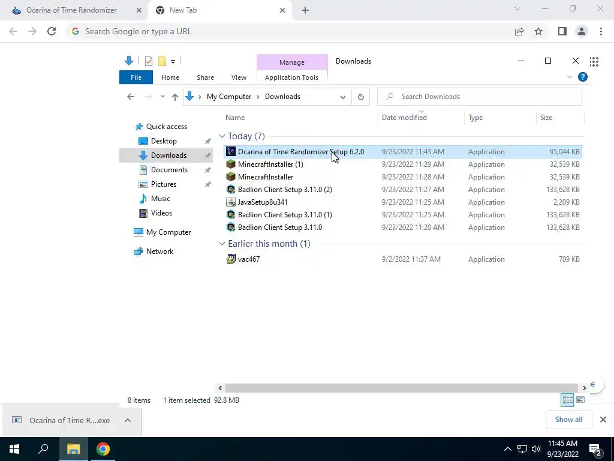The width and height of the screenshot is (614, 461).
Task: Sort files by Name column header
Action: (x=235, y=118)
